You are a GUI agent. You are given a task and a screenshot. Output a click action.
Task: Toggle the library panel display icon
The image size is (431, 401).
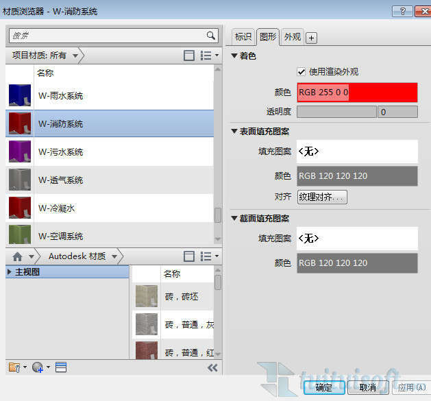click(190, 256)
